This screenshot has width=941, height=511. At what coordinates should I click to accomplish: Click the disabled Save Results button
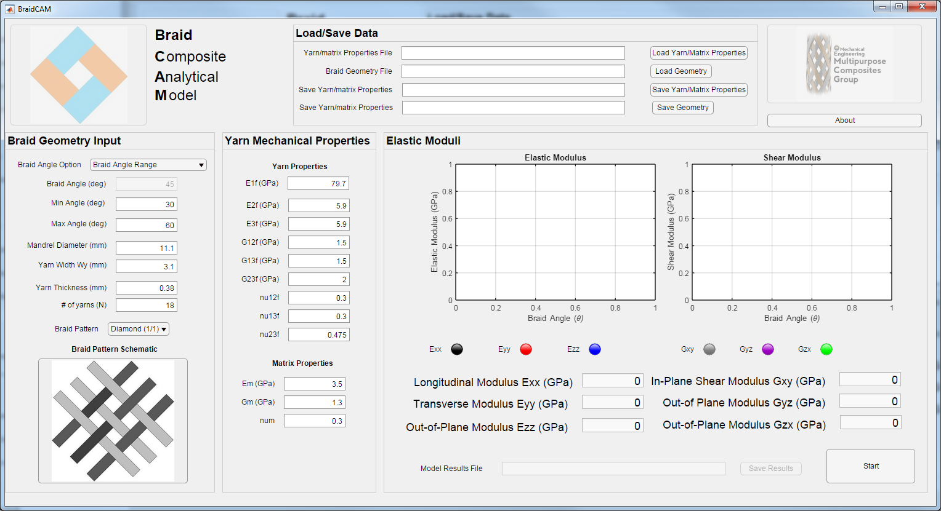[771, 469]
